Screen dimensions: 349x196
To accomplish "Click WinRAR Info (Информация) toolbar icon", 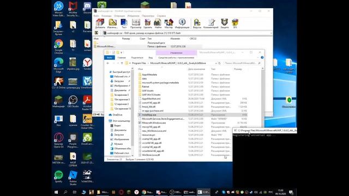I will coord(182,23).
